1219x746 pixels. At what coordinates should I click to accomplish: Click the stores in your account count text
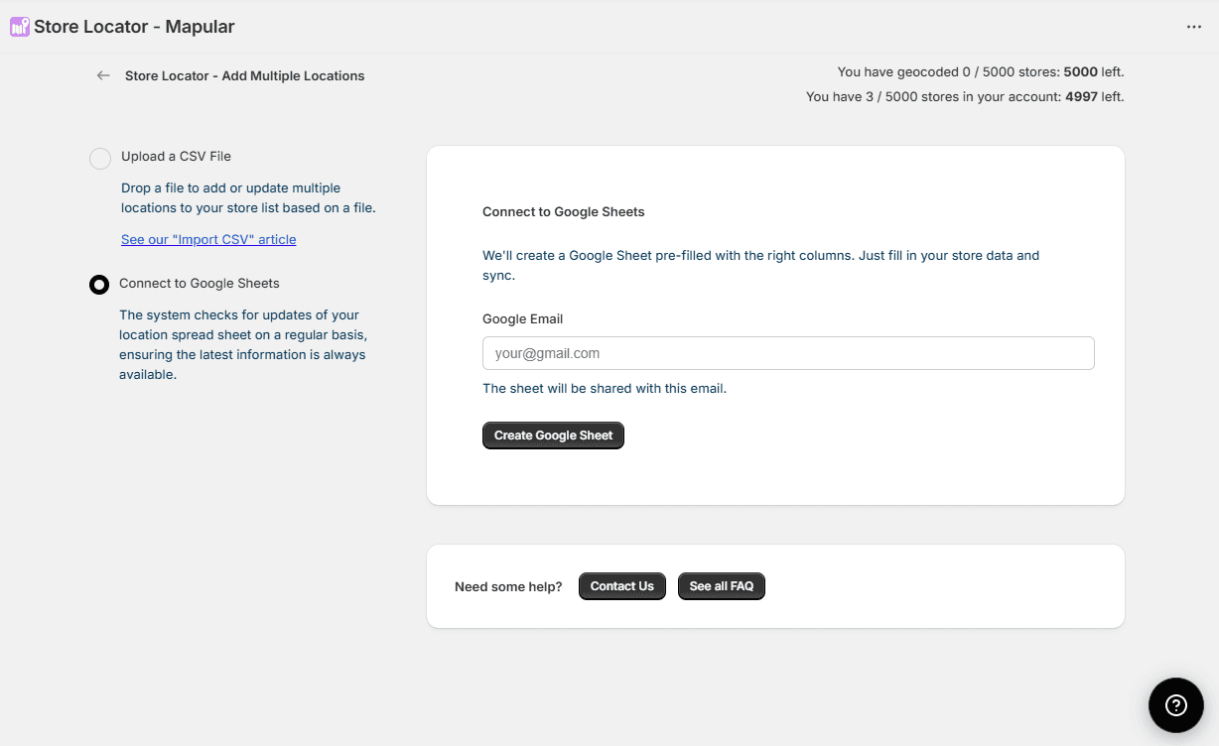click(964, 96)
